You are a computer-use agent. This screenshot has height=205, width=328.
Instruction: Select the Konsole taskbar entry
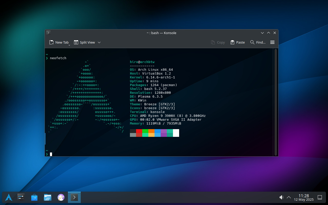tap(74, 197)
